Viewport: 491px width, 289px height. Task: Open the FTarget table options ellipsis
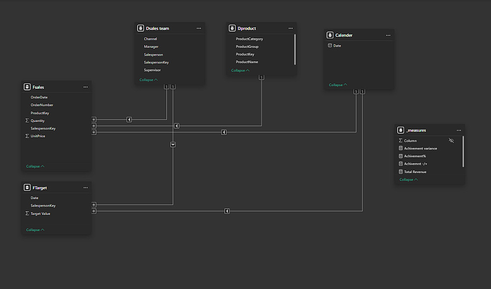point(85,187)
